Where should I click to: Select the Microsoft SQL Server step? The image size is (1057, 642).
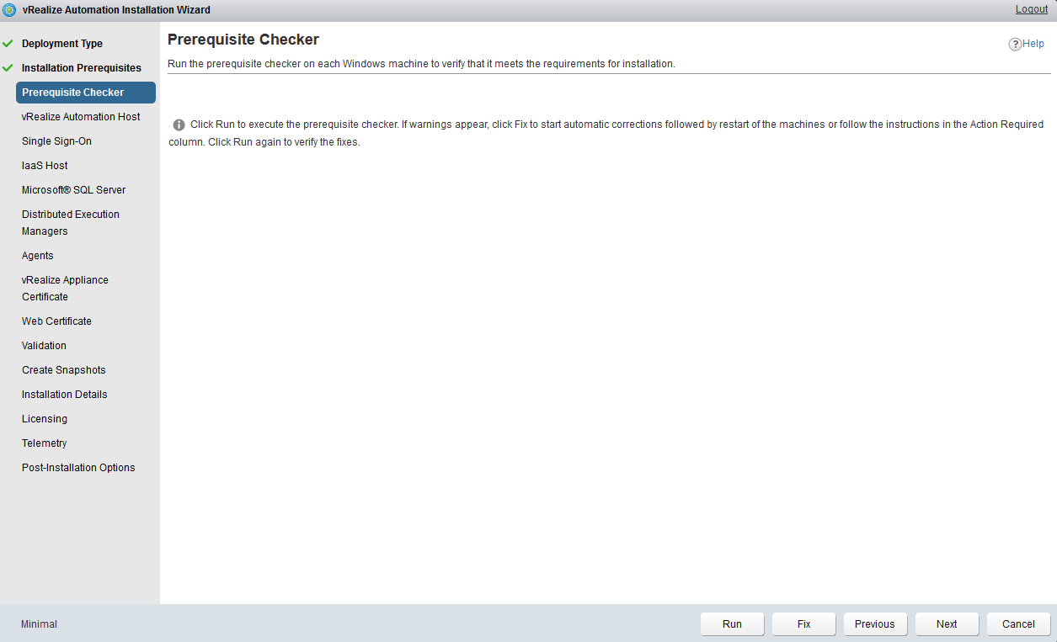tap(73, 190)
